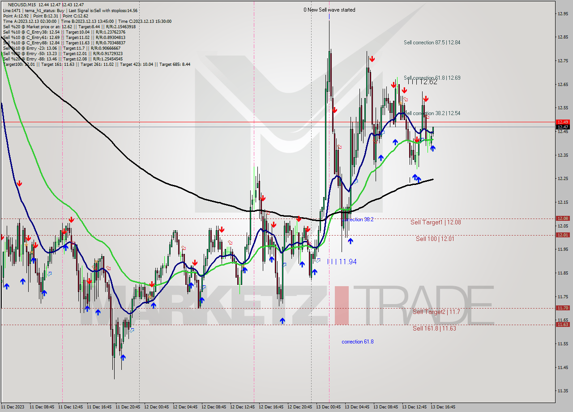Click the 'Target100: 12.01' targets line
The image size is (573, 412).
point(96,64)
